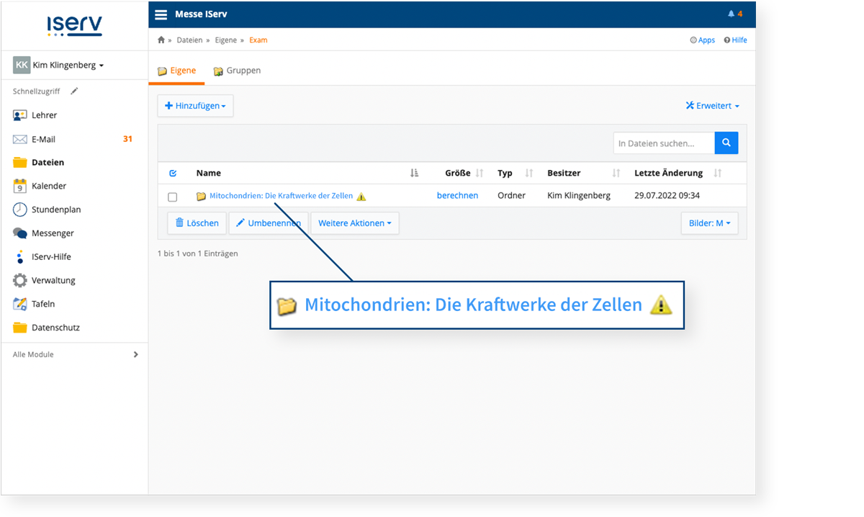Tick the checkbox for the Mitochondrien folder row
Viewport: 864px width, 517px height.
pos(172,197)
